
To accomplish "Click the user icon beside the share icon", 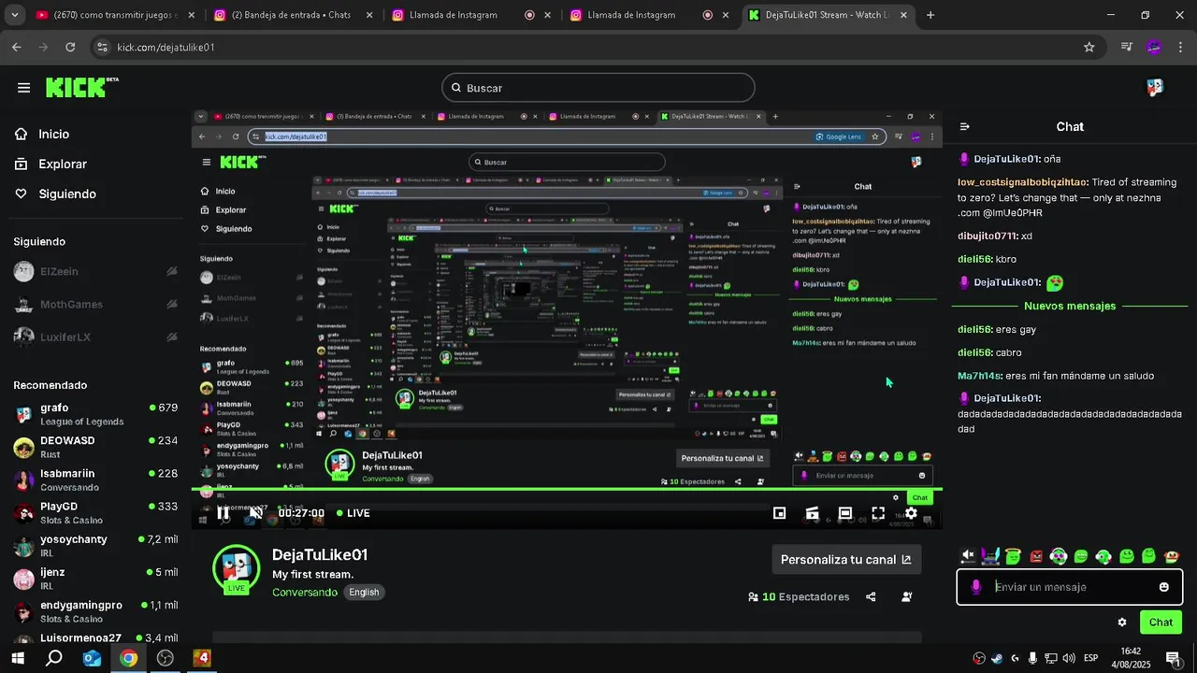I will pyautogui.click(x=906, y=596).
